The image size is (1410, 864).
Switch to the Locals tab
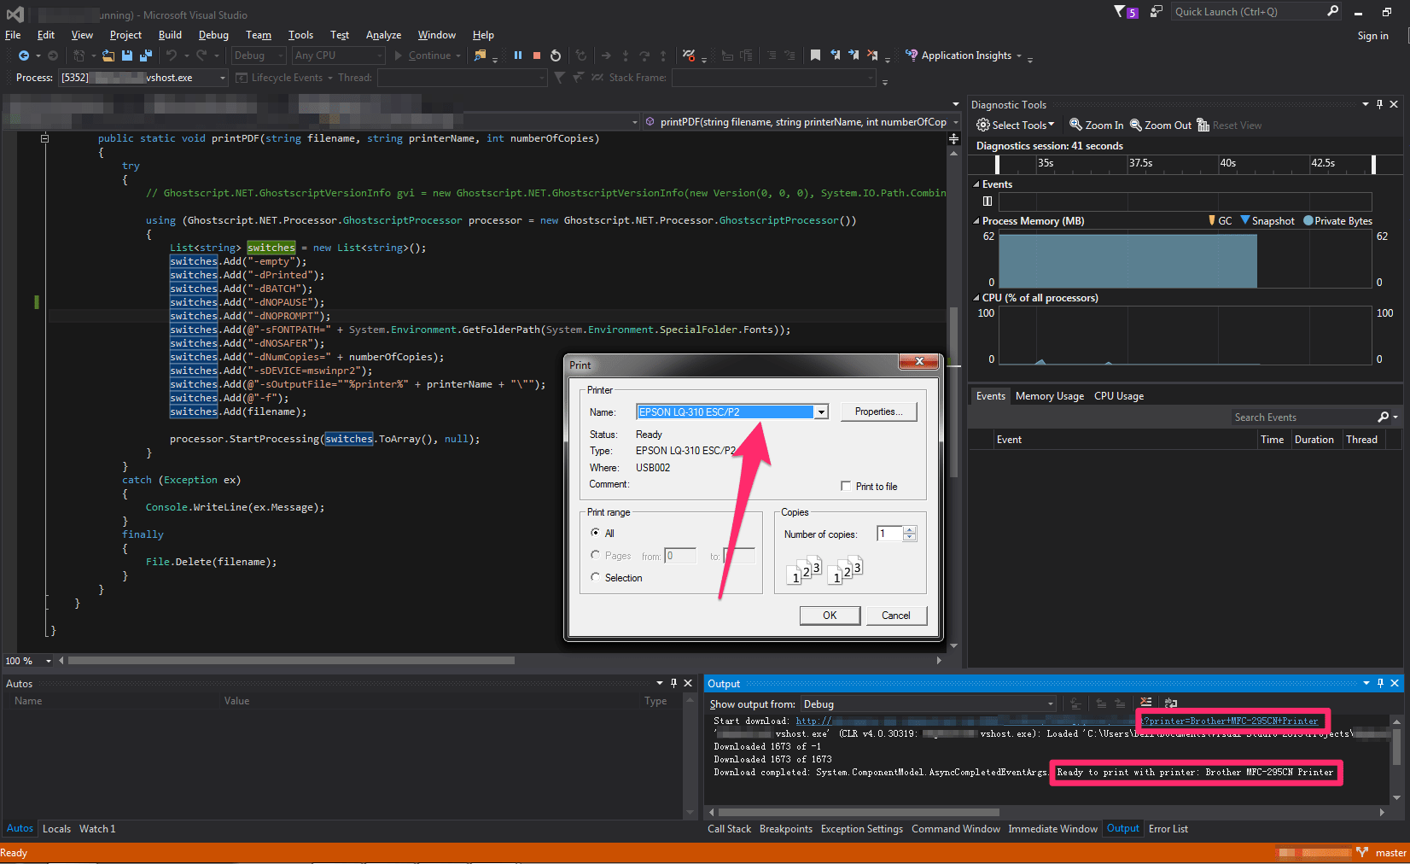tap(56, 829)
